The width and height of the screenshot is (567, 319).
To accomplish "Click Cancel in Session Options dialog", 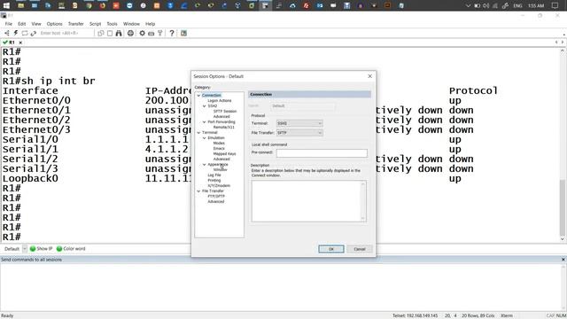I will 360,249.
